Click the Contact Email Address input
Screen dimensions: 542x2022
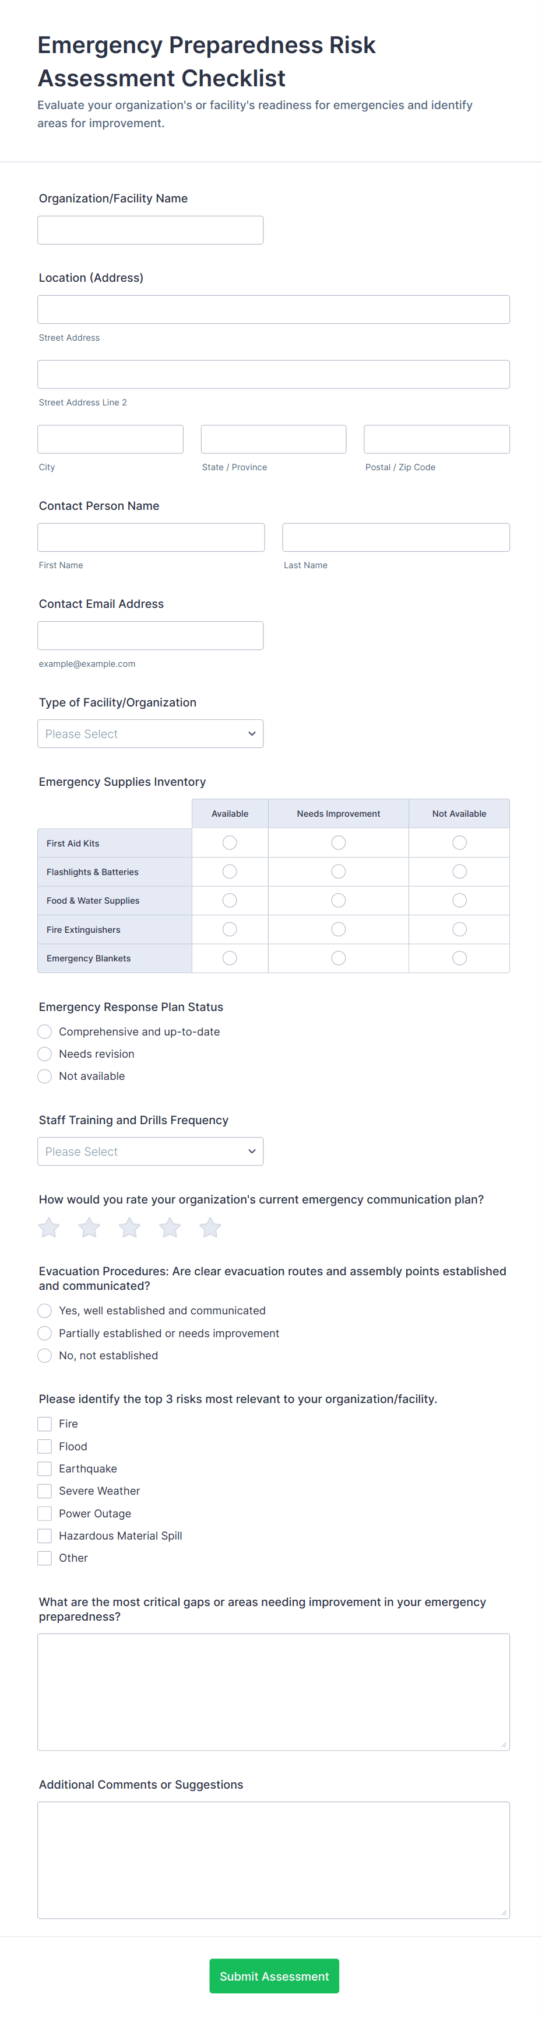tap(150, 636)
